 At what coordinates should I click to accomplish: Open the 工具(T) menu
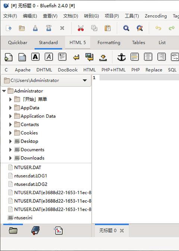pyautogui.click(x=132, y=16)
